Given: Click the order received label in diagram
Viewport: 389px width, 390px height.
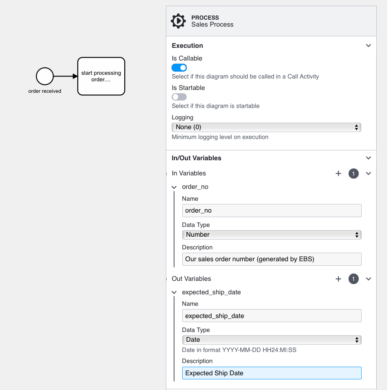Looking at the screenshot, I should (45, 91).
